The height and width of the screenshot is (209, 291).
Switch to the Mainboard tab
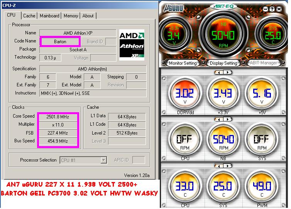click(49, 16)
